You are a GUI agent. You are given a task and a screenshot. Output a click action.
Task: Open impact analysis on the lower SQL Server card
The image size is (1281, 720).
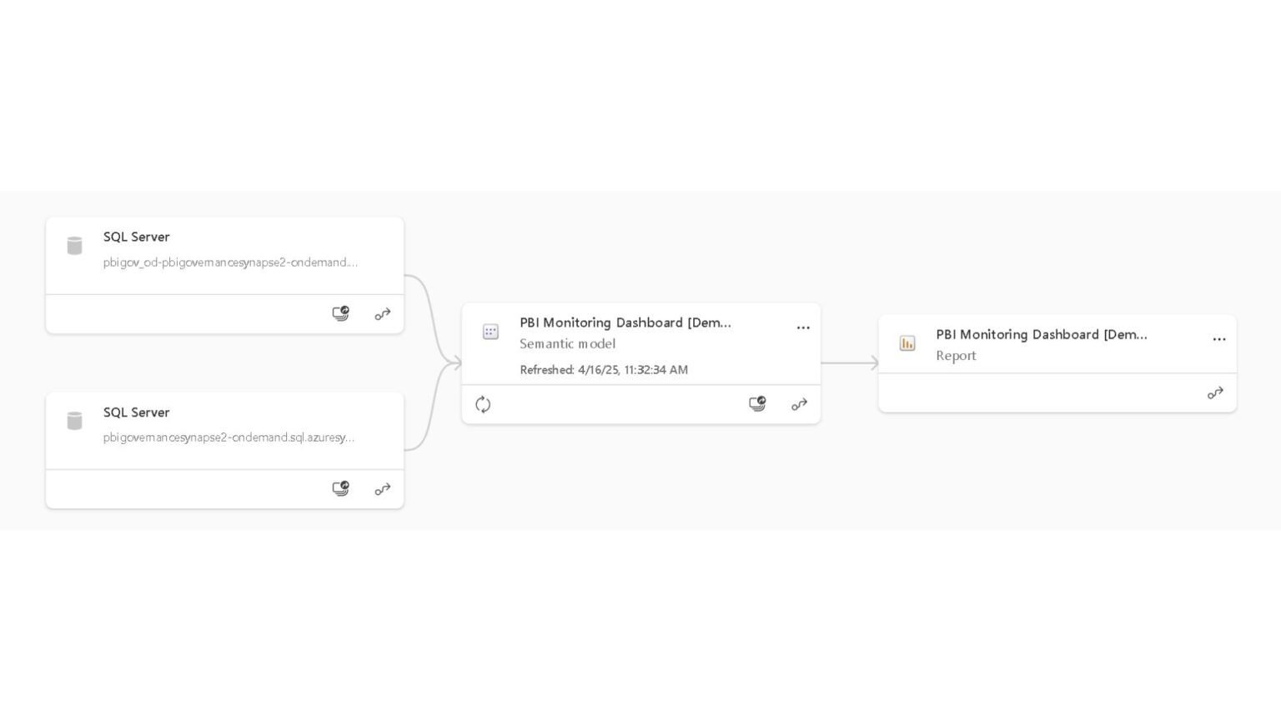tap(340, 488)
